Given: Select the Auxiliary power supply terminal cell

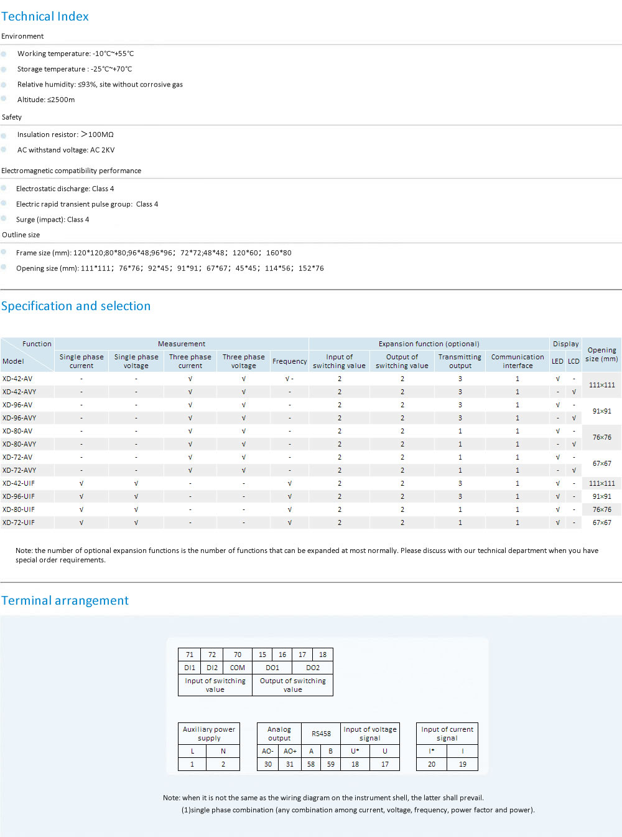Looking at the screenshot, I should [209, 734].
